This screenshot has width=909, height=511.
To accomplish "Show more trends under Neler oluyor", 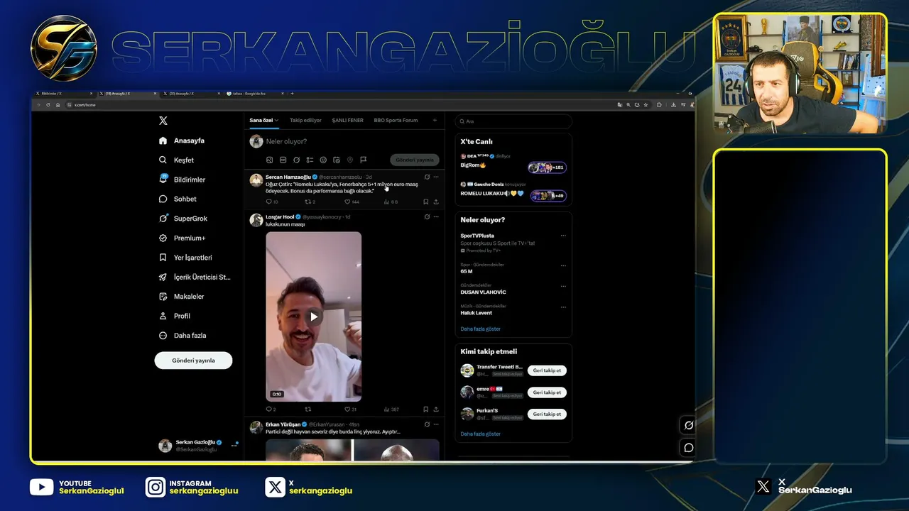I will coord(481,329).
